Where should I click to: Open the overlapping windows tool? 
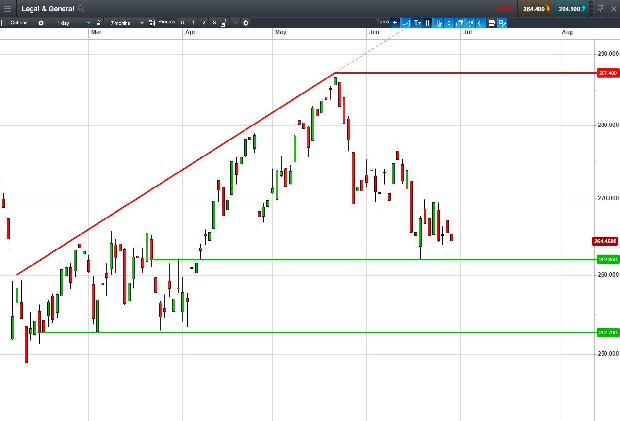(459, 23)
